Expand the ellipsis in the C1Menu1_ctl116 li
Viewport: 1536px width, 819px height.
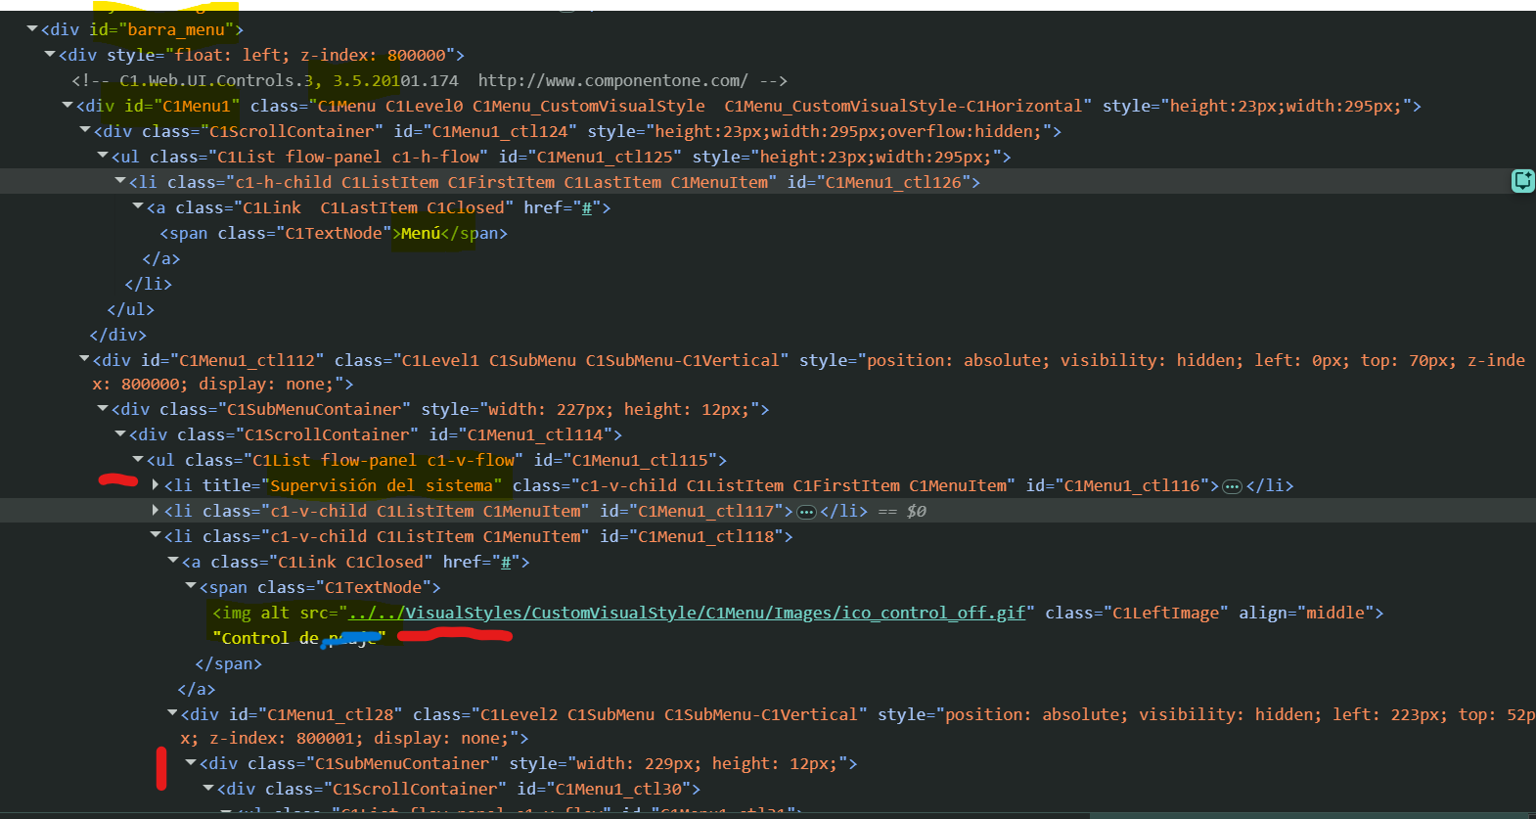[1233, 486]
